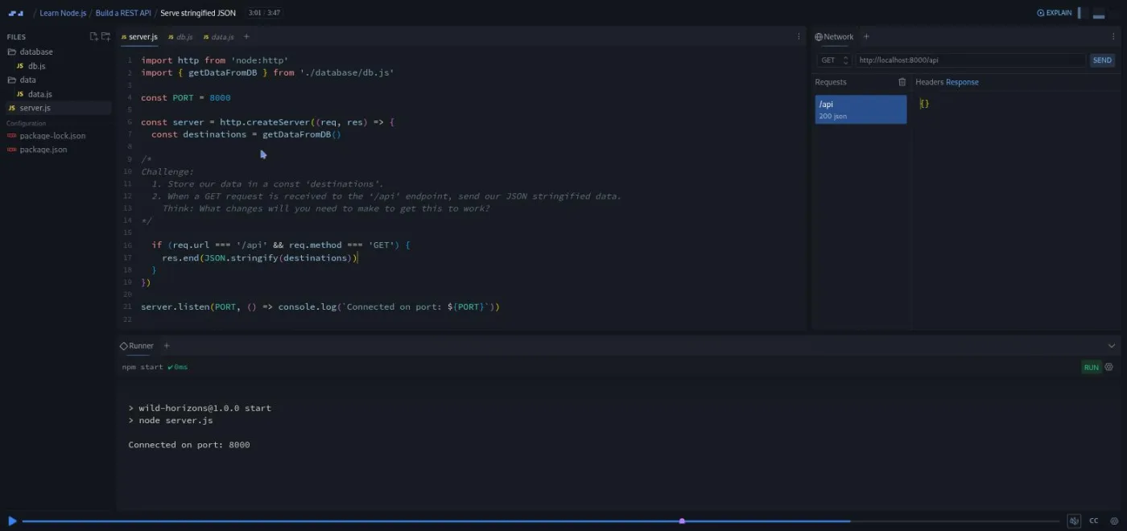This screenshot has height=531, width=1127.
Task: Collapse the data folder
Action: pos(22,80)
